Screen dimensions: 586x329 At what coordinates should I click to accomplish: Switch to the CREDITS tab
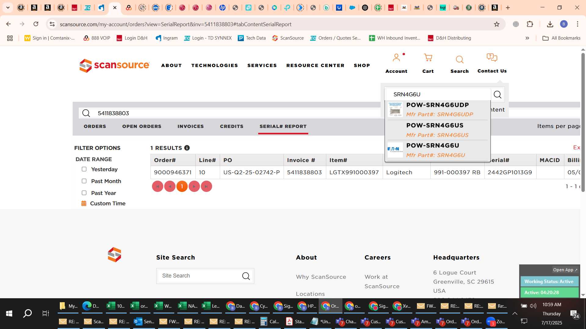click(x=232, y=126)
